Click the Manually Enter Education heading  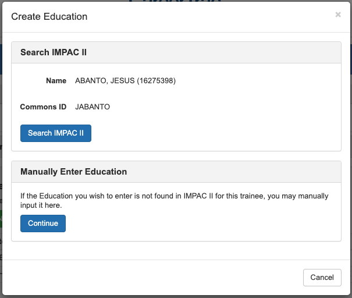73,172
